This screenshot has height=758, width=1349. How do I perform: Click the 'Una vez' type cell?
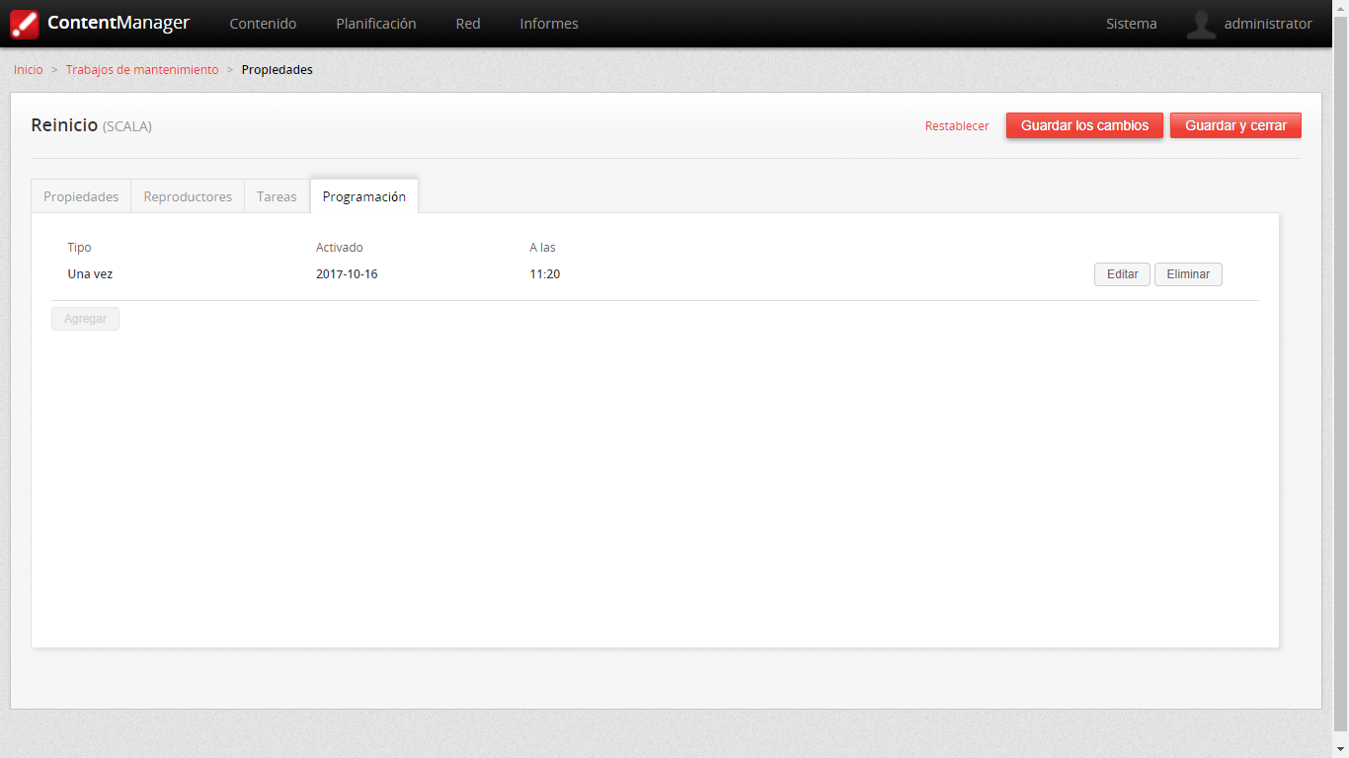point(90,274)
